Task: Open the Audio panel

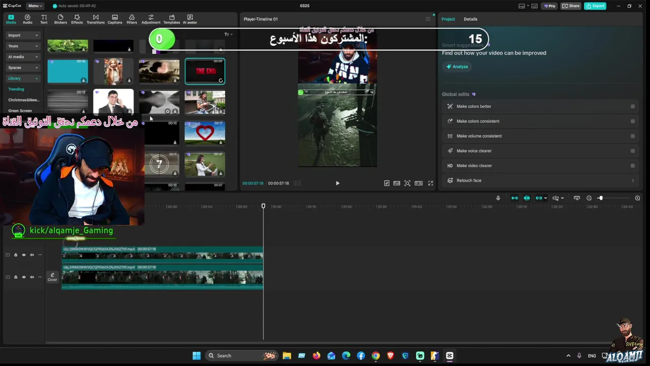Action: (27, 19)
